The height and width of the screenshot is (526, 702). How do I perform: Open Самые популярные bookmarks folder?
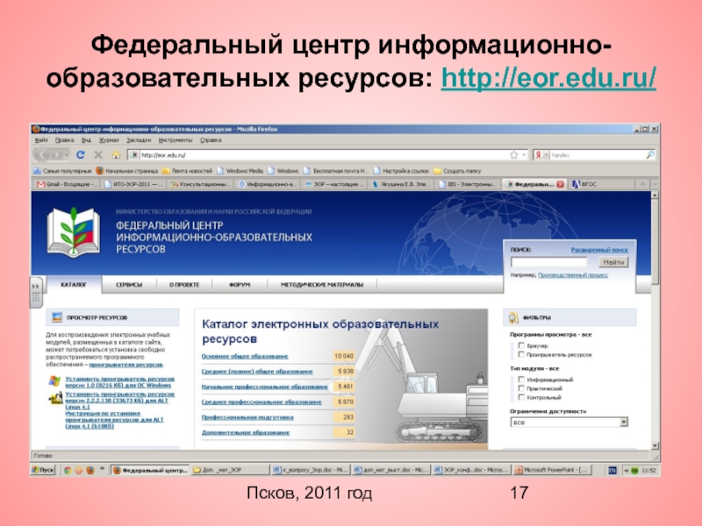(62, 171)
